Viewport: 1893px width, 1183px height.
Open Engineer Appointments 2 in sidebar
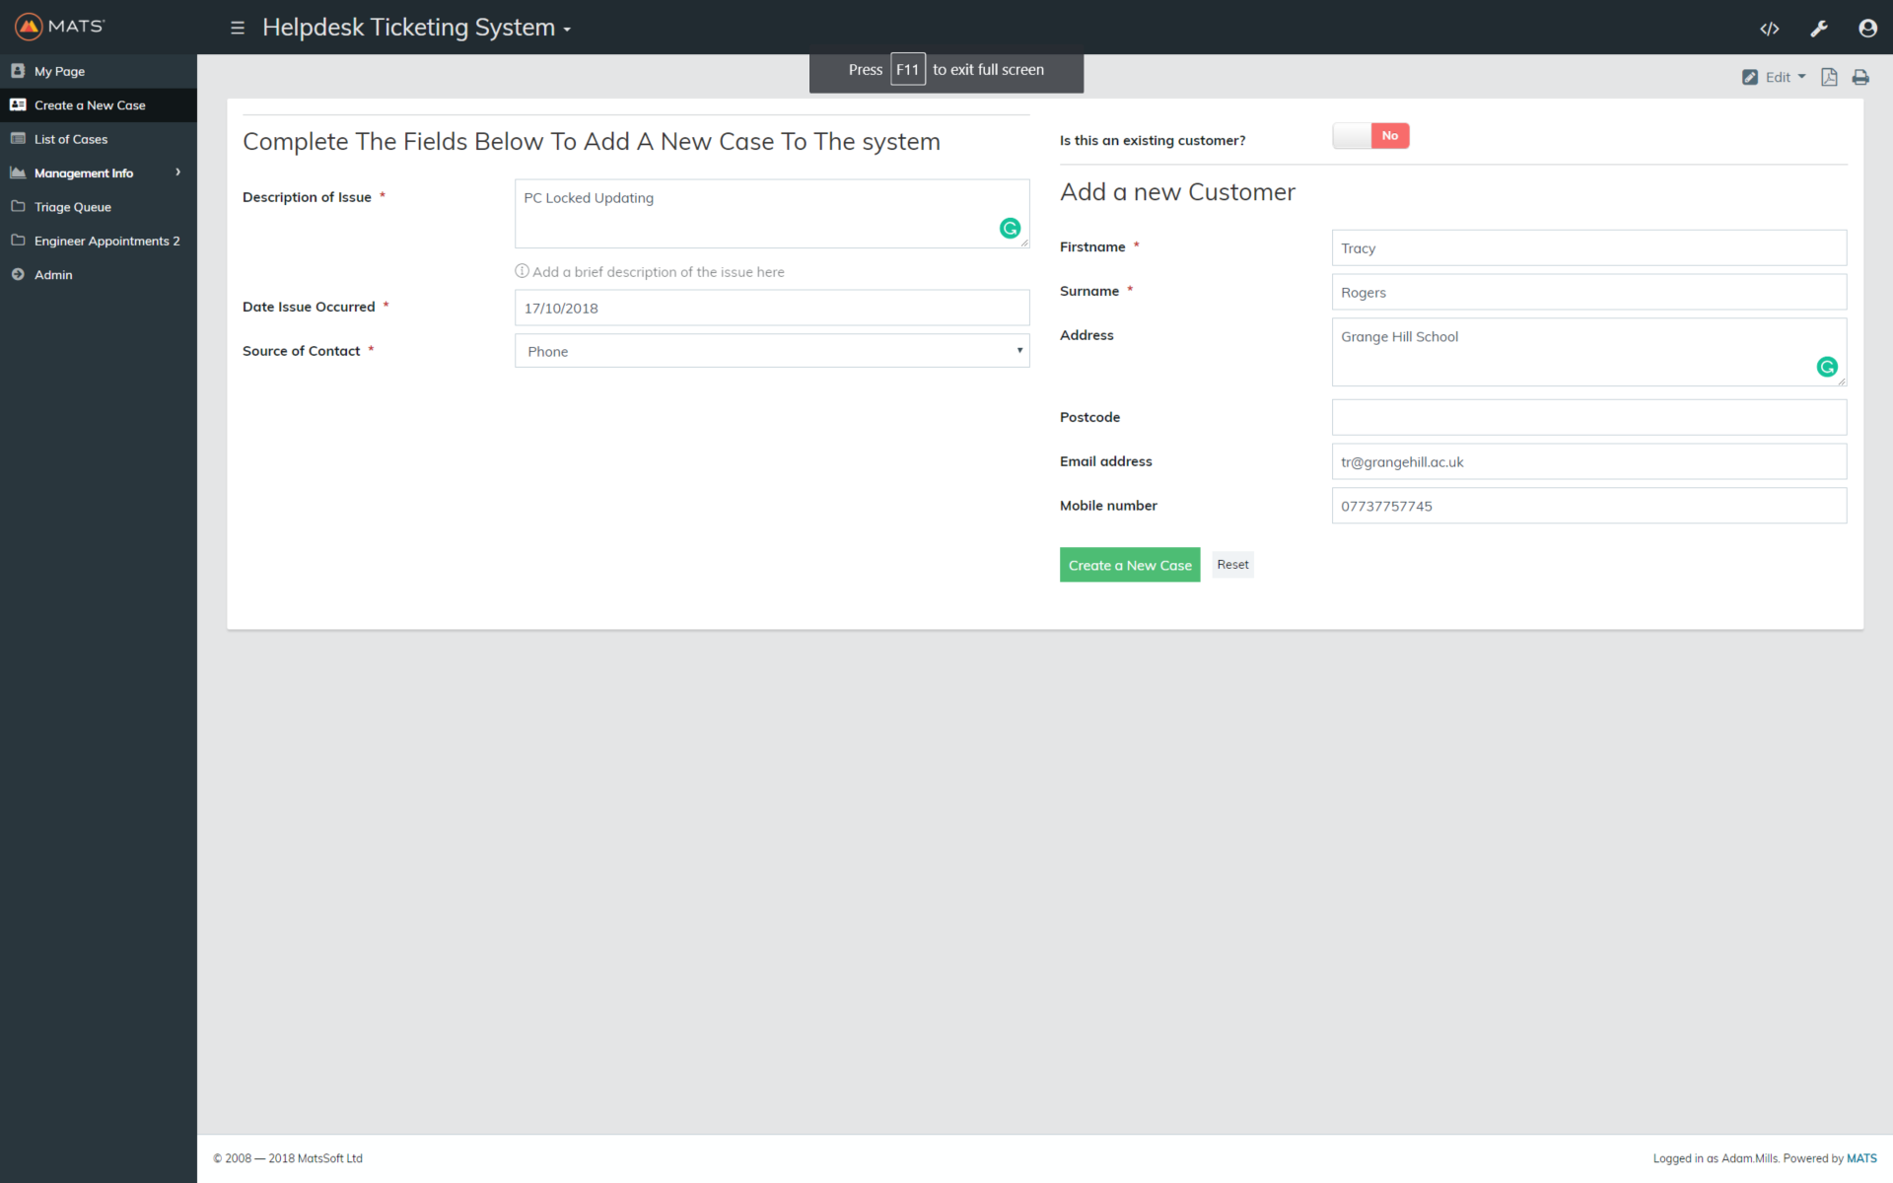[x=106, y=241]
